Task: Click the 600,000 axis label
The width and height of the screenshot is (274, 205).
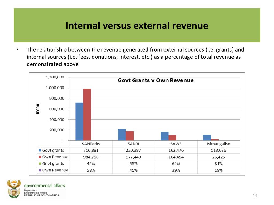Action: click(57, 109)
